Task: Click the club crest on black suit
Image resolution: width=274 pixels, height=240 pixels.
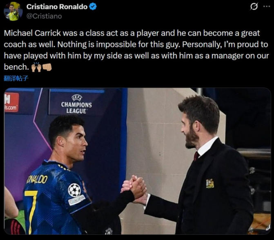Action: [x=210, y=184]
